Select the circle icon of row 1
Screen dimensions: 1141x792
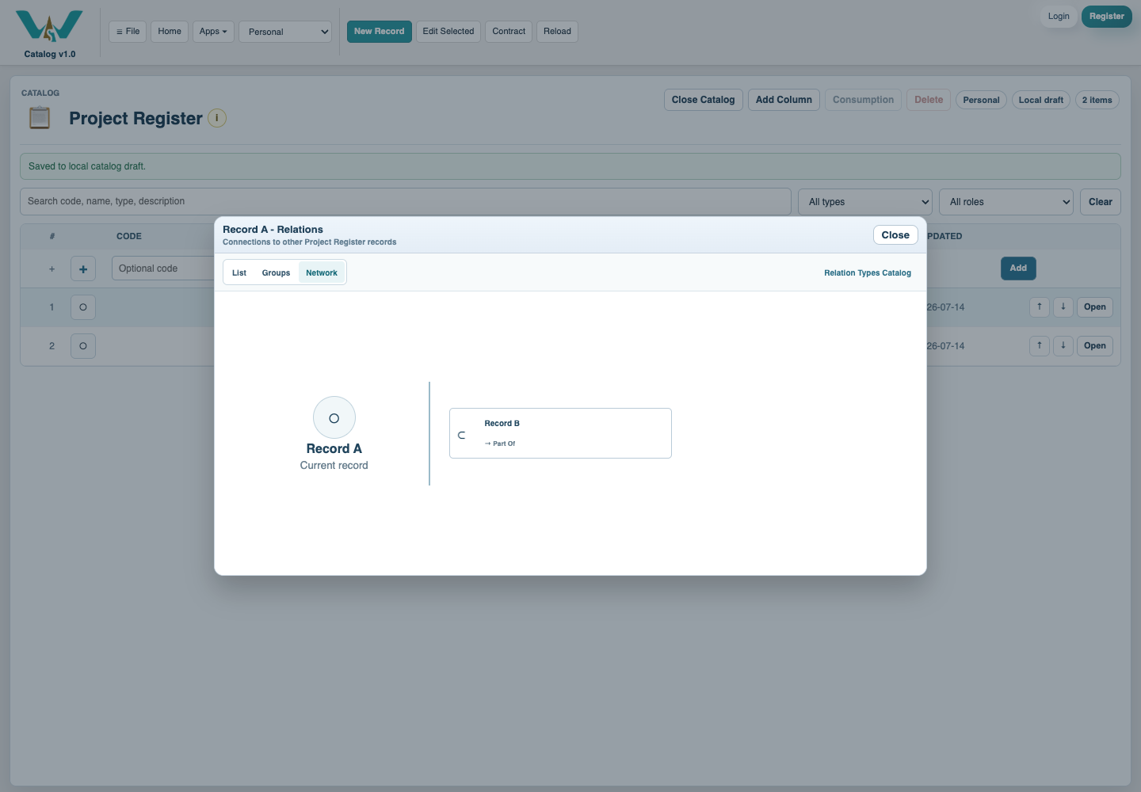coord(83,307)
